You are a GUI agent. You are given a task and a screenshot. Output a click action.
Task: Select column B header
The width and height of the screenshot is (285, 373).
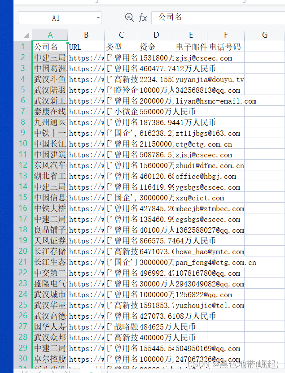point(86,35)
